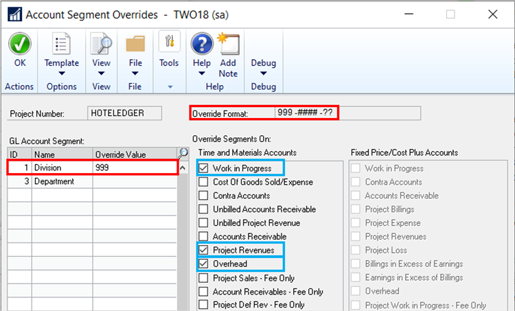Click the Project Number field HOTELEDGER

[124, 113]
